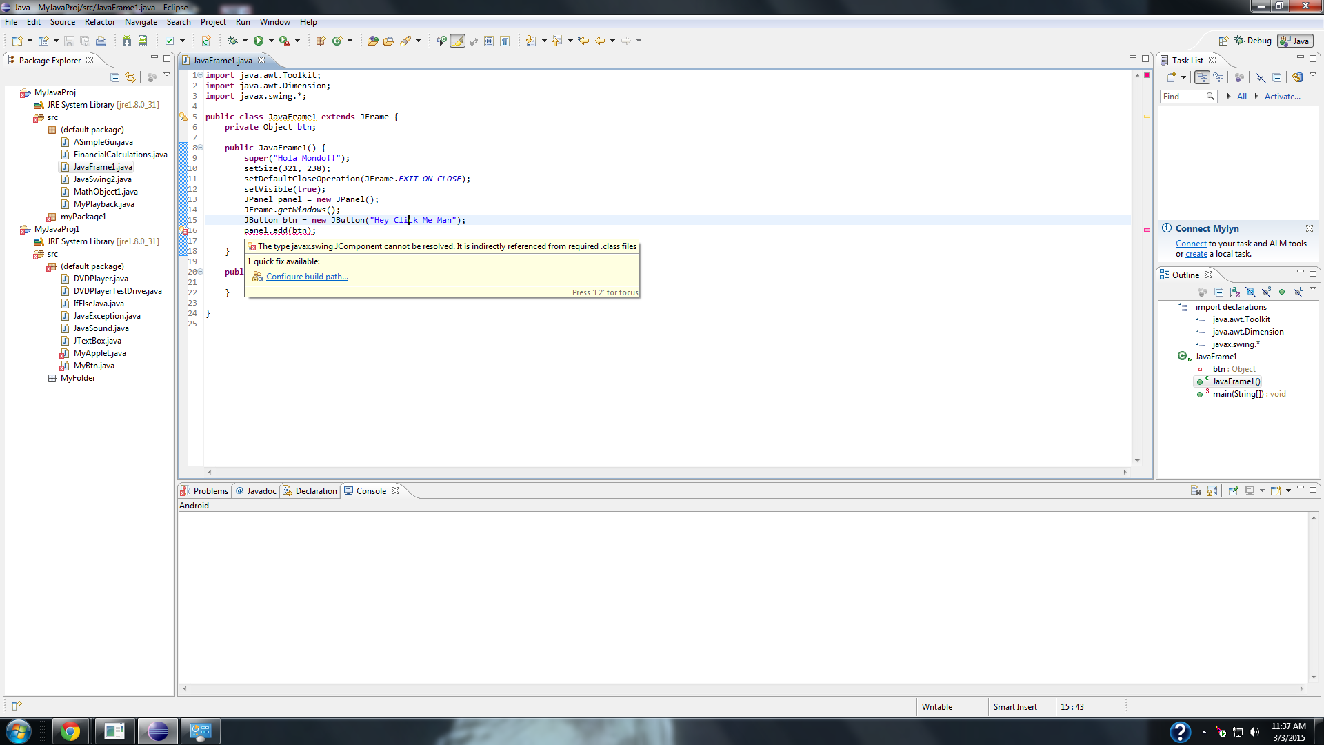1324x745 pixels.
Task: Toggle Mark Occurrences highlighter button
Action: coord(457,41)
